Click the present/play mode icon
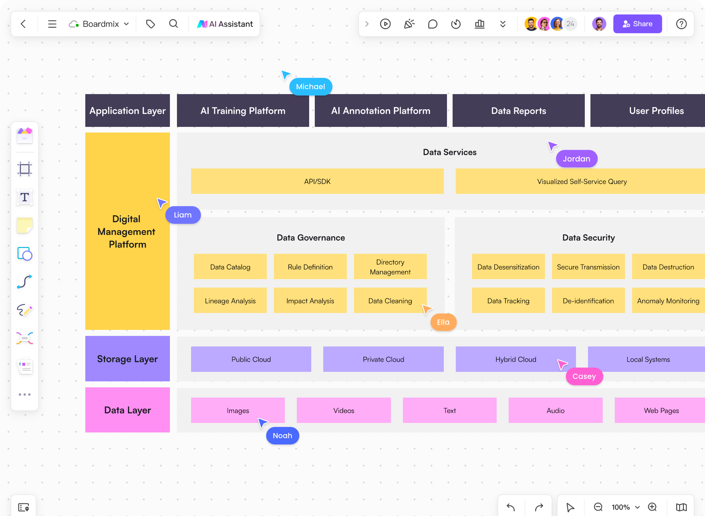The width and height of the screenshot is (705, 516). 385,24
